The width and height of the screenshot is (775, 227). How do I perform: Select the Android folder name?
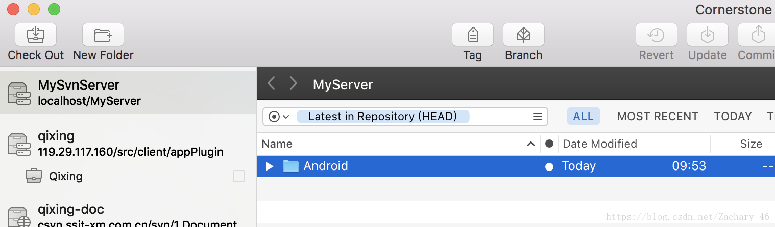[x=326, y=166]
